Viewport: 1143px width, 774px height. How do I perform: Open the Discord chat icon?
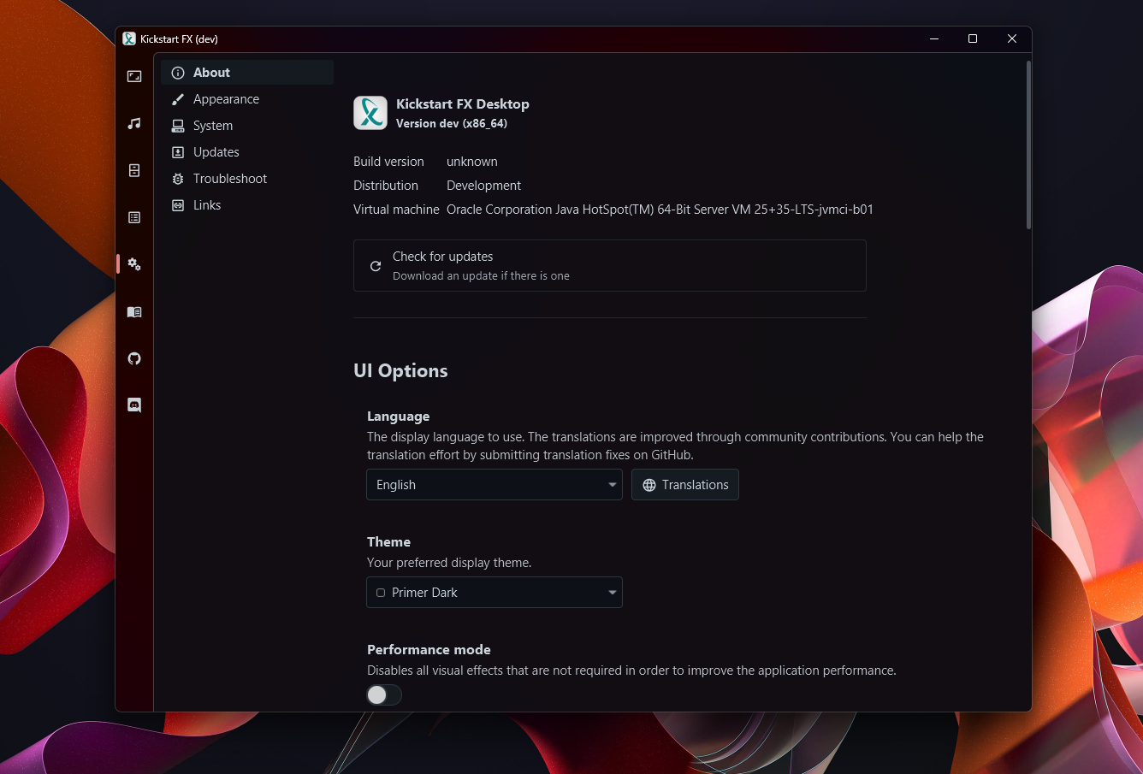click(x=134, y=405)
